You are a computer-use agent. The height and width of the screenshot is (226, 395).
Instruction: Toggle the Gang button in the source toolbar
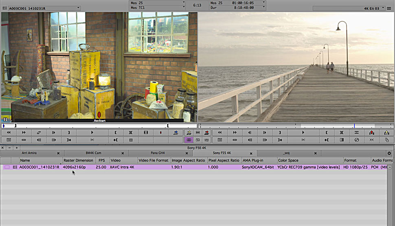click(24, 140)
